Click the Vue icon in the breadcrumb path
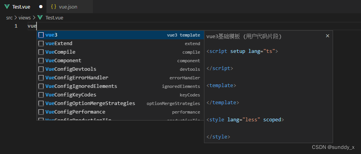The width and height of the screenshot is (361, 154). point(40,17)
